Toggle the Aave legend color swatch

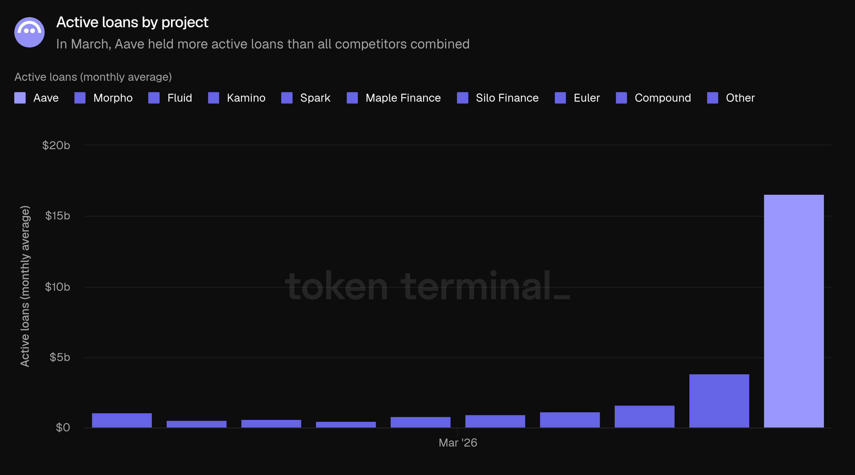tap(20, 98)
